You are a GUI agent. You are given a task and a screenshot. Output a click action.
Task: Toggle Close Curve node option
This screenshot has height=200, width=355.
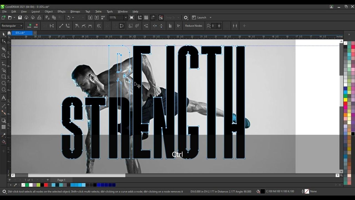121,26
